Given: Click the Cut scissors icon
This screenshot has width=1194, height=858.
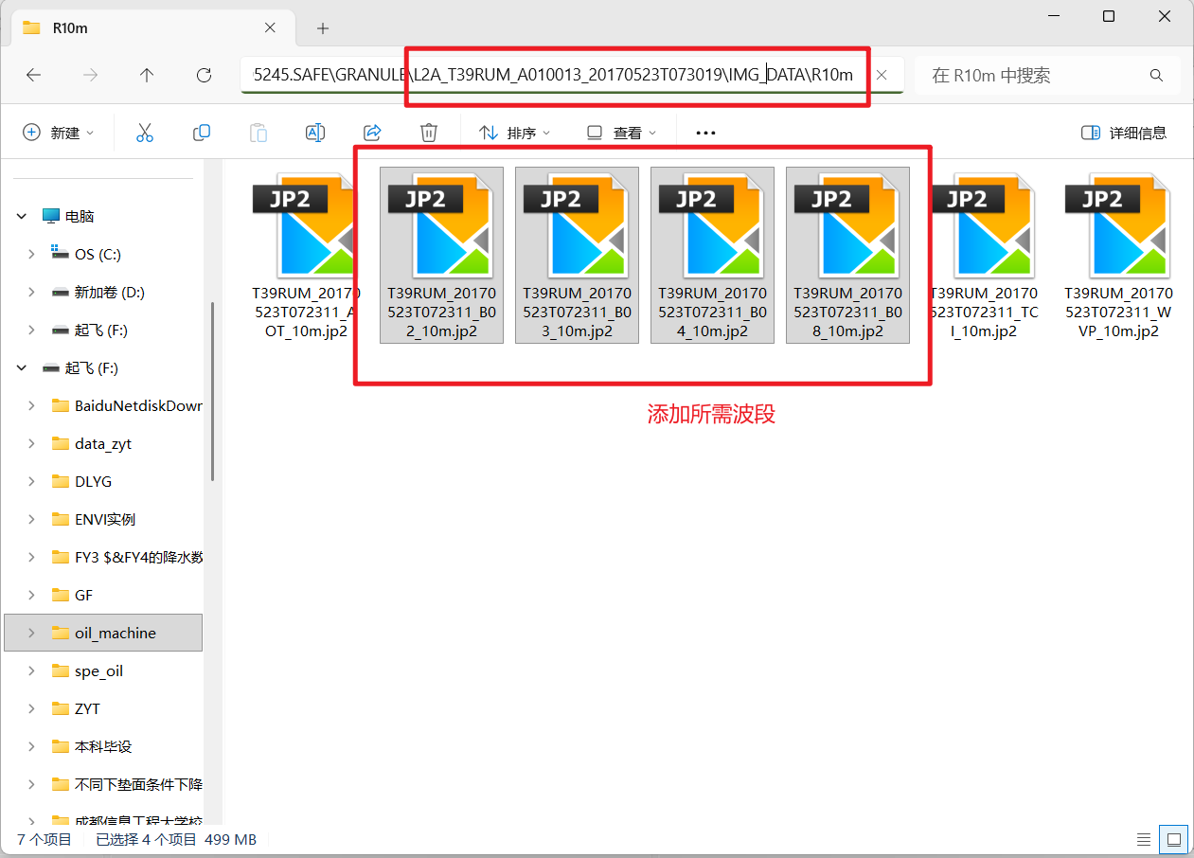Looking at the screenshot, I should (145, 133).
